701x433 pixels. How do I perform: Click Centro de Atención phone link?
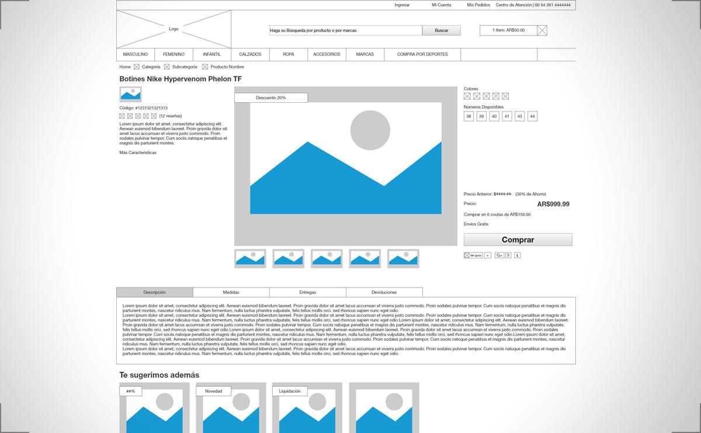533,5
